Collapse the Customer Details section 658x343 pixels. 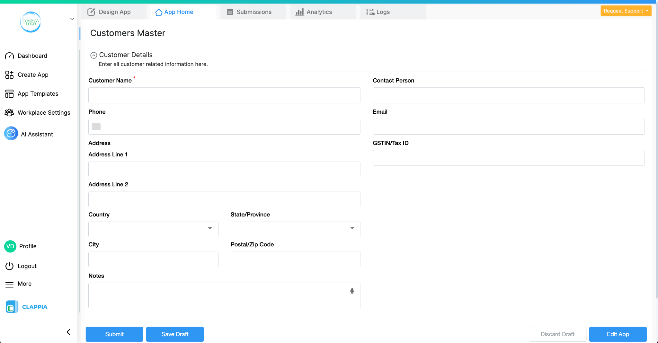coord(93,55)
